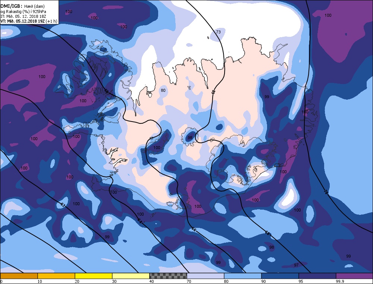The image size is (373, 284).
Task: Click the lavender 70–80 legend swatch
Action: [x=206, y=276]
